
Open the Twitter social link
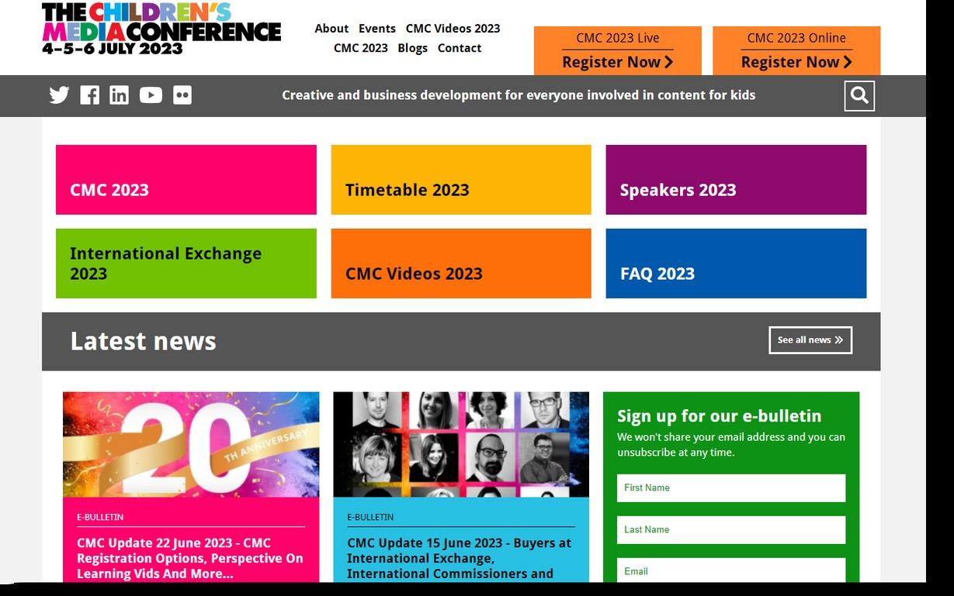[x=59, y=95]
